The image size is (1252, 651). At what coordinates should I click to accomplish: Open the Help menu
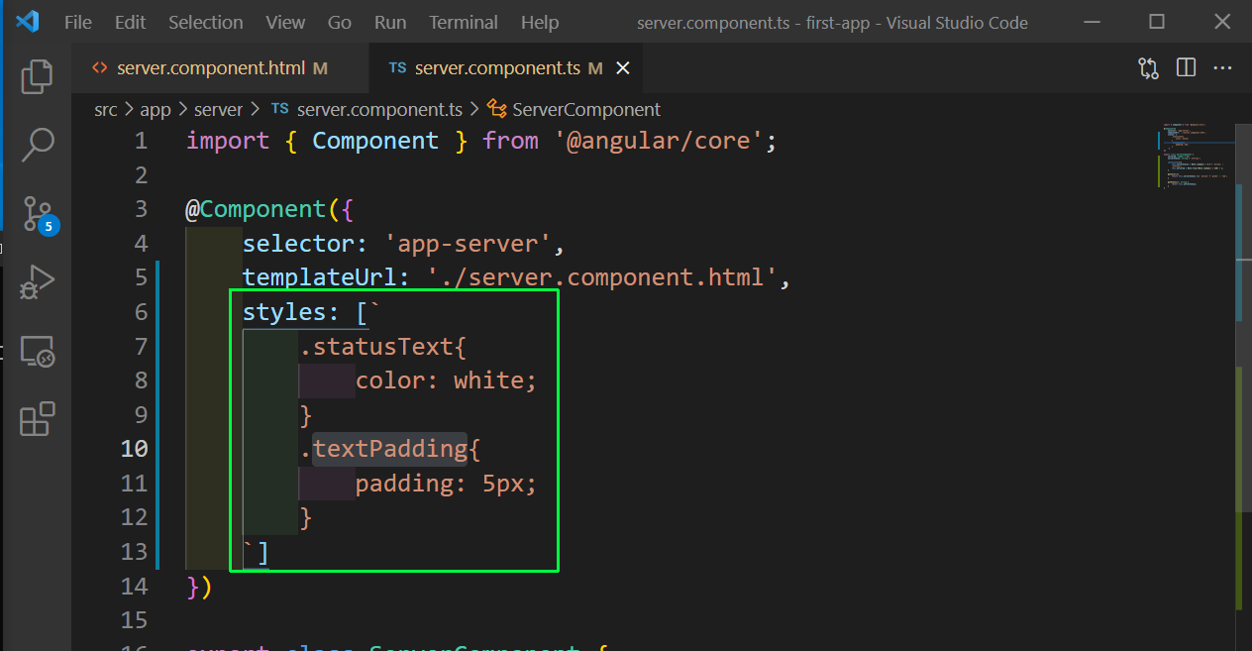(540, 22)
